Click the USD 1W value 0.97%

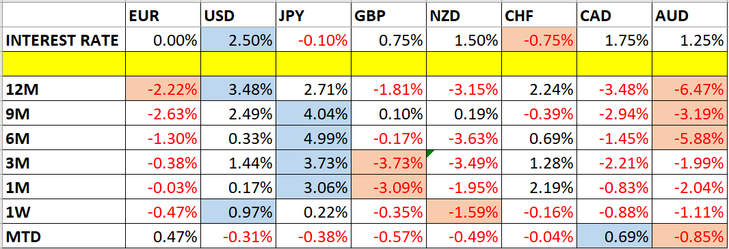tap(238, 211)
